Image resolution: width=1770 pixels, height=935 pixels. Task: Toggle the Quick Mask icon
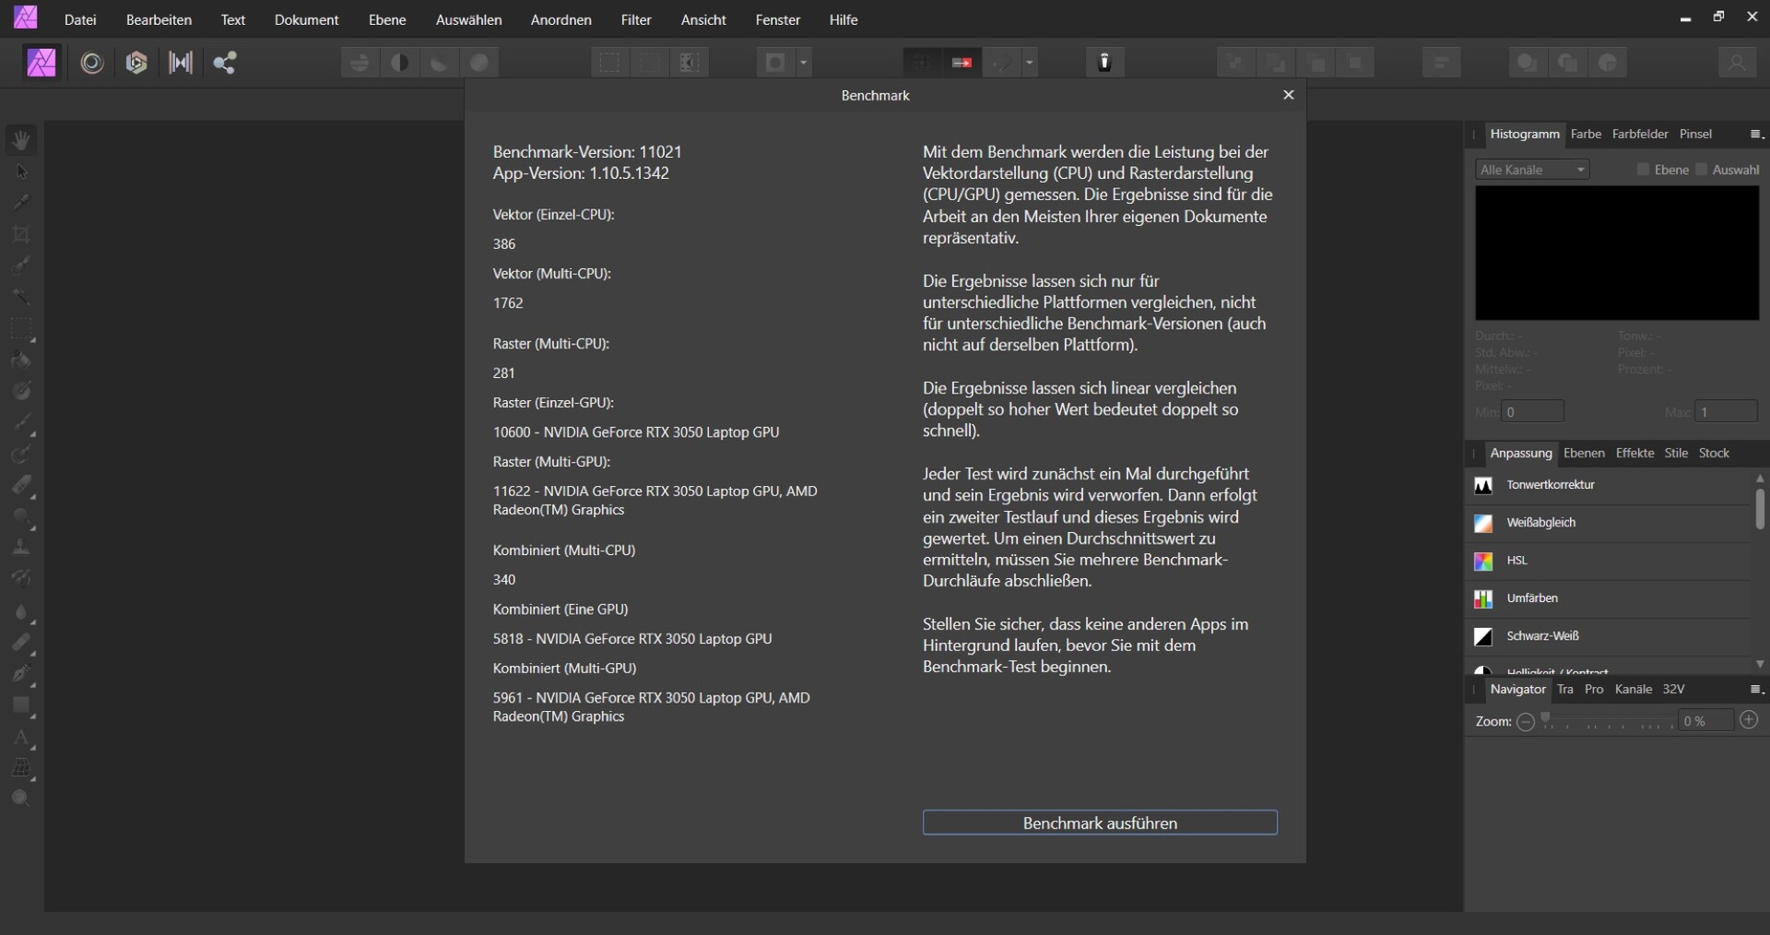pyautogui.click(x=776, y=63)
